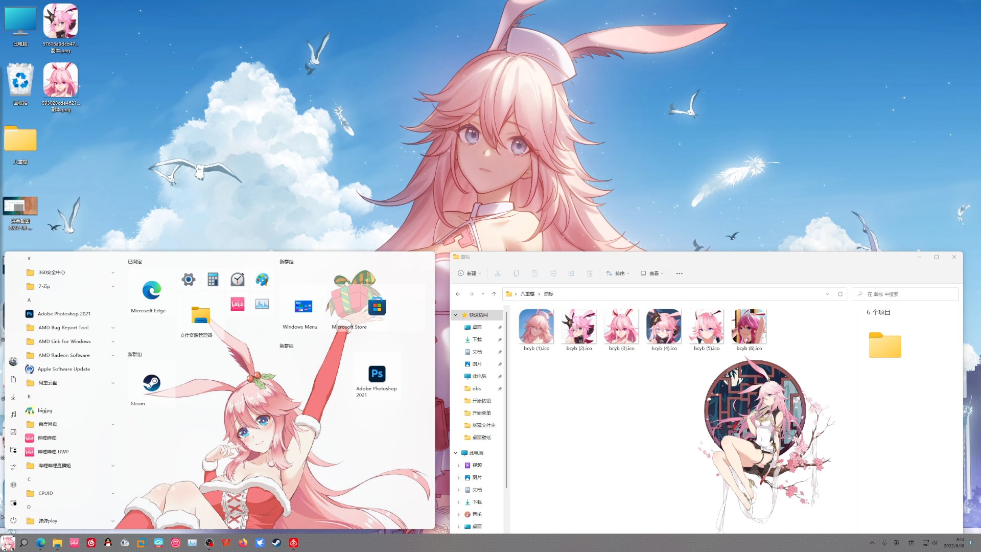The height and width of the screenshot is (552, 981).
Task: Click the Firefox icon on the taskbar
Action: click(243, 543)
